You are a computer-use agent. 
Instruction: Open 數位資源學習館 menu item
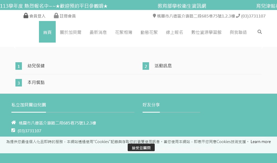point(206,32)
